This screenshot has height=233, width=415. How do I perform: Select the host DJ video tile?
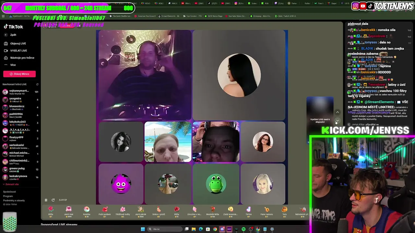145,75
